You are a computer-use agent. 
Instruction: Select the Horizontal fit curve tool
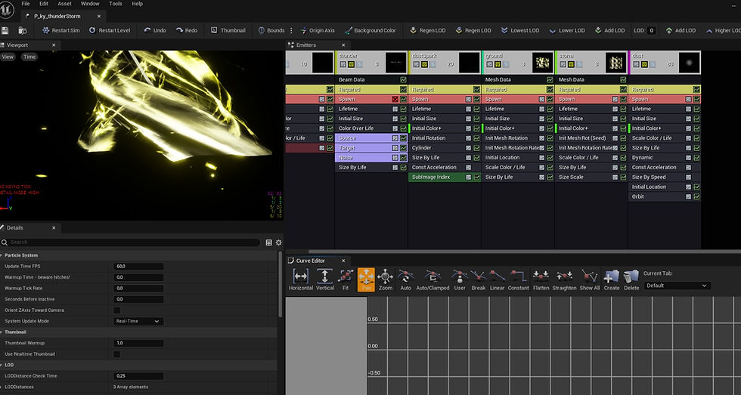(301, 279)
